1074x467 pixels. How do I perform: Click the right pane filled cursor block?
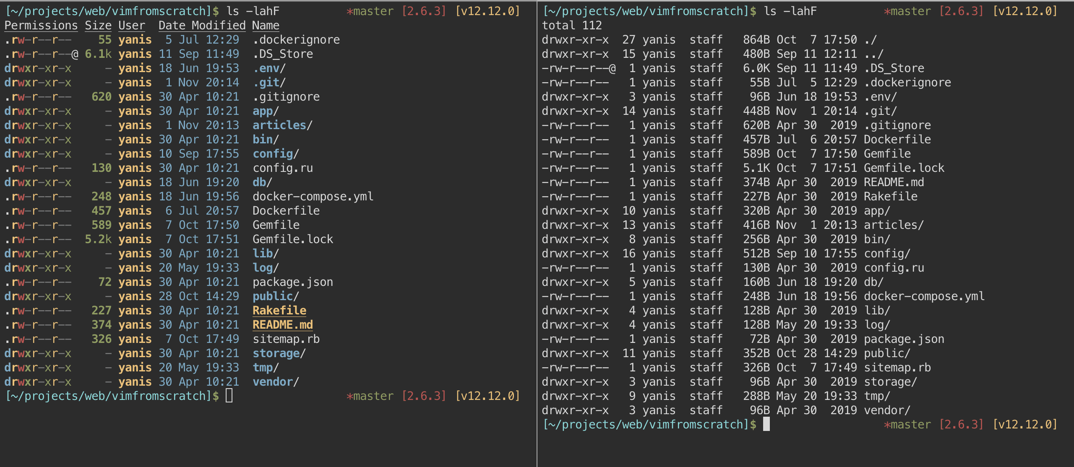pos(766,424)
